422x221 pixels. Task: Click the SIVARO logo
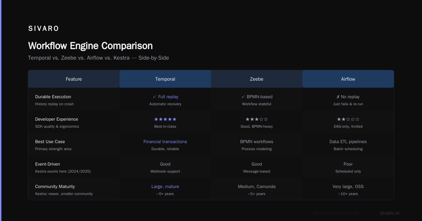click(44, 29)
